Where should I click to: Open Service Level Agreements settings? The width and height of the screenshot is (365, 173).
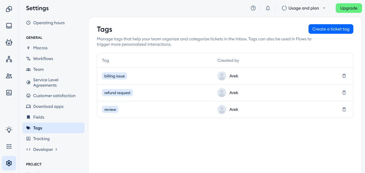click(46, 82)
